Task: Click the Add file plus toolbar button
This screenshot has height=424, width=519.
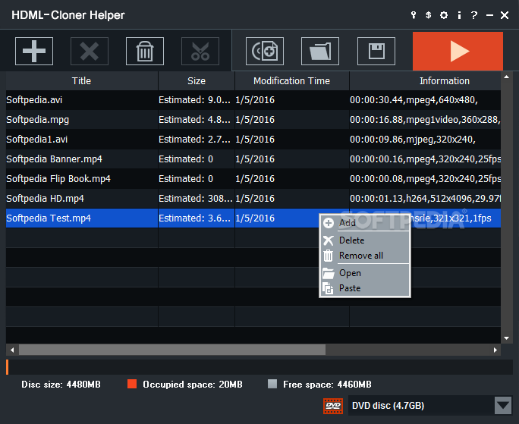Action: (34, 51)
